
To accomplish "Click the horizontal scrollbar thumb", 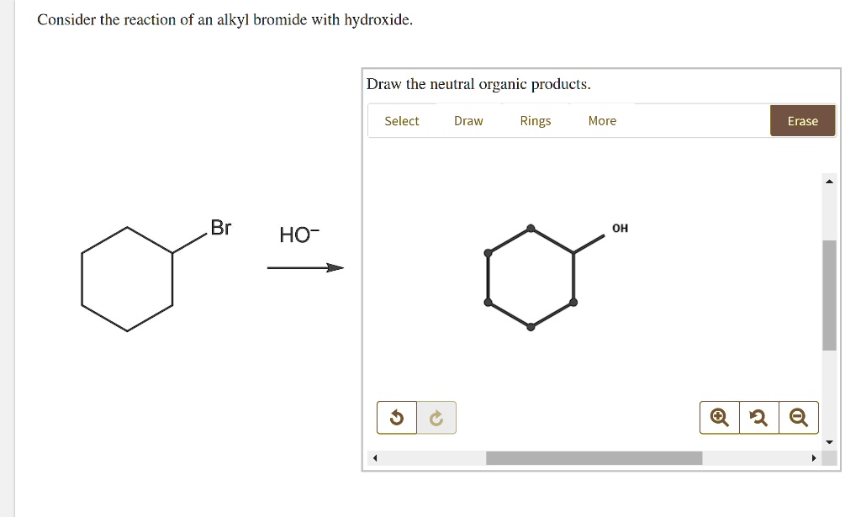I will pos(594,458).
